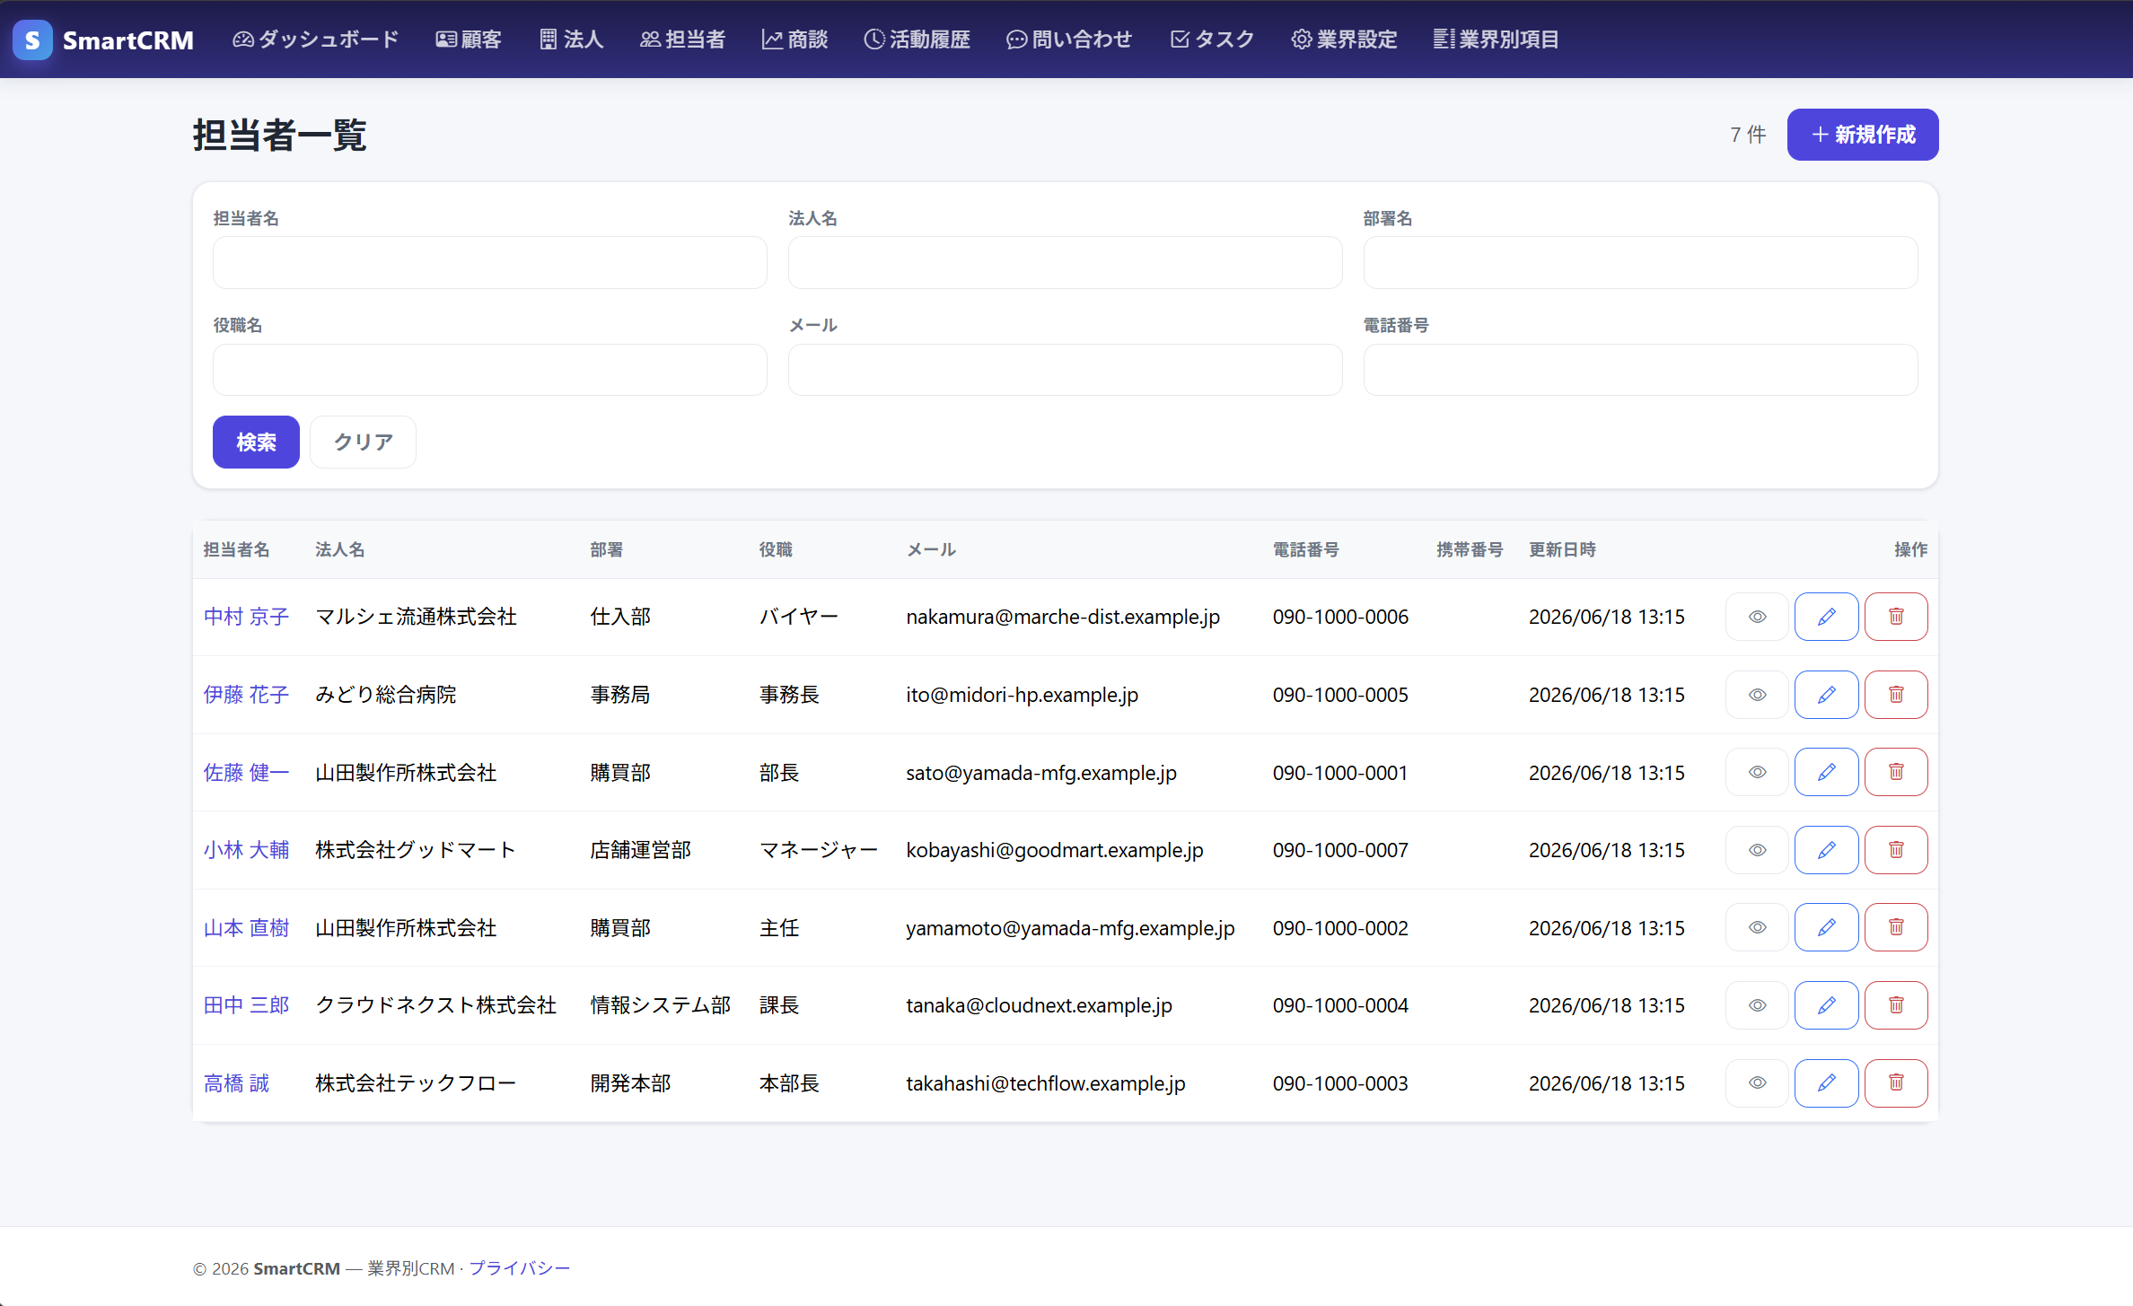Focus the メール search field
Image resolution: width=2133 pixels, height=1306 pixels.
[1065, 369]
